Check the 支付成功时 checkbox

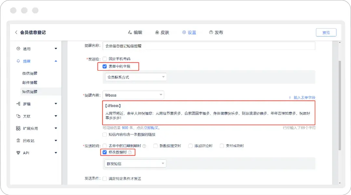[x=222, y=146]
